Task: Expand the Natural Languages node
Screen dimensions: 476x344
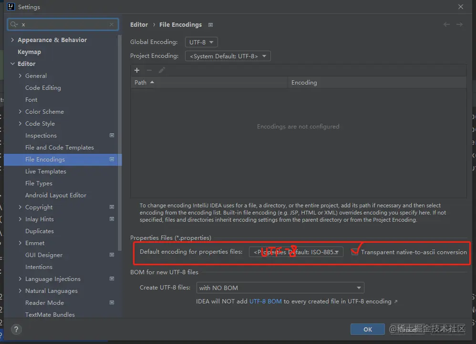Action: 20,291
